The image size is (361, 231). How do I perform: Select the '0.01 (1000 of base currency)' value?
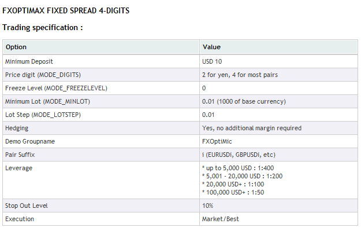click(244, 101)
